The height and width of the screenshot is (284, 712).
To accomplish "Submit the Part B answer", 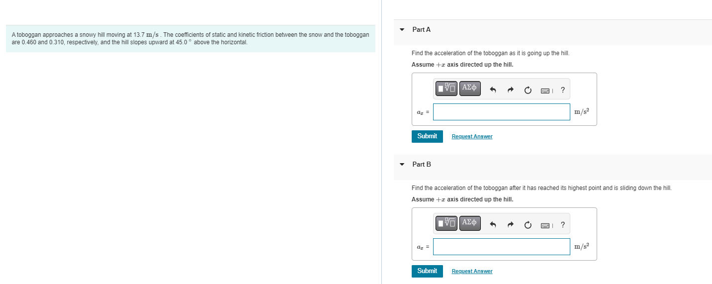I will click(x=427, y=271).
